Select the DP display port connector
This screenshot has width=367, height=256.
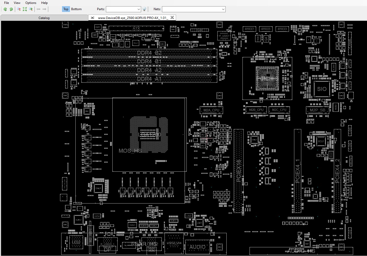(x=107, y=249)
